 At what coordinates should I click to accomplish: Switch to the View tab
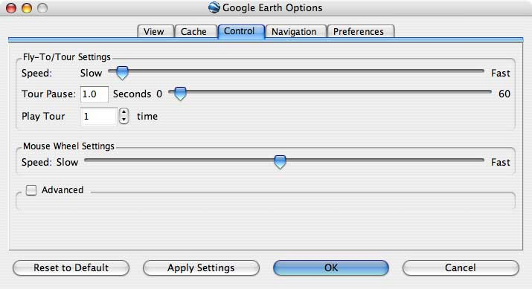point(156,31)
